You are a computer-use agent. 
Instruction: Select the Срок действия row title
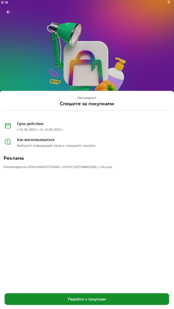(30, 124)
